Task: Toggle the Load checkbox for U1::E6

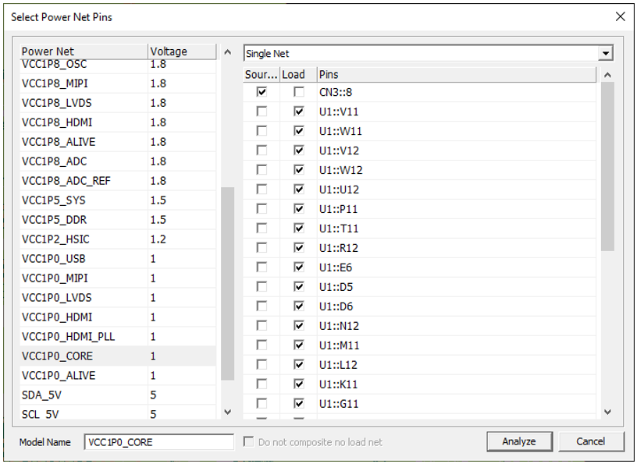Action: 299,267
